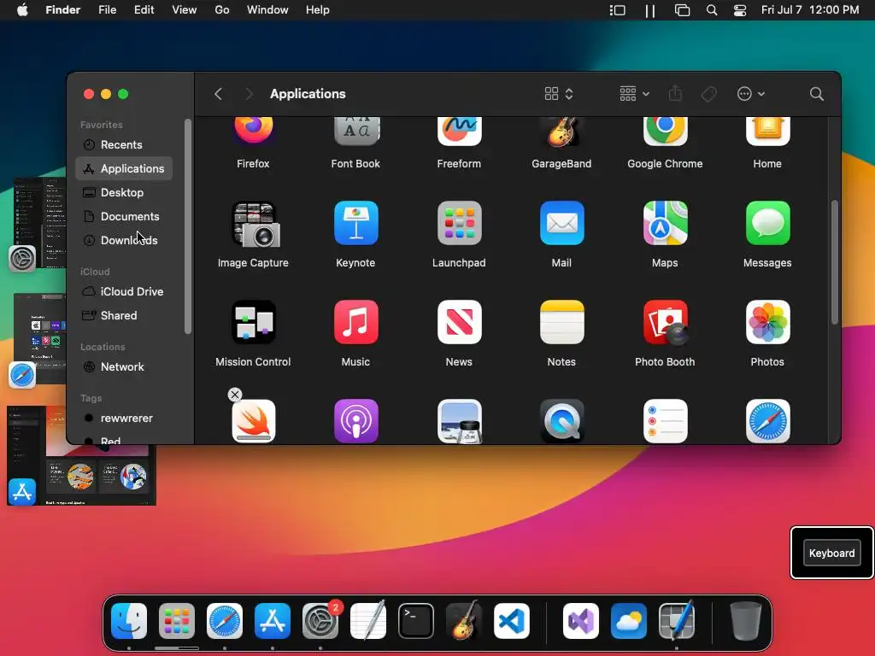Open the Firefox app icon

tap(253, 131)
